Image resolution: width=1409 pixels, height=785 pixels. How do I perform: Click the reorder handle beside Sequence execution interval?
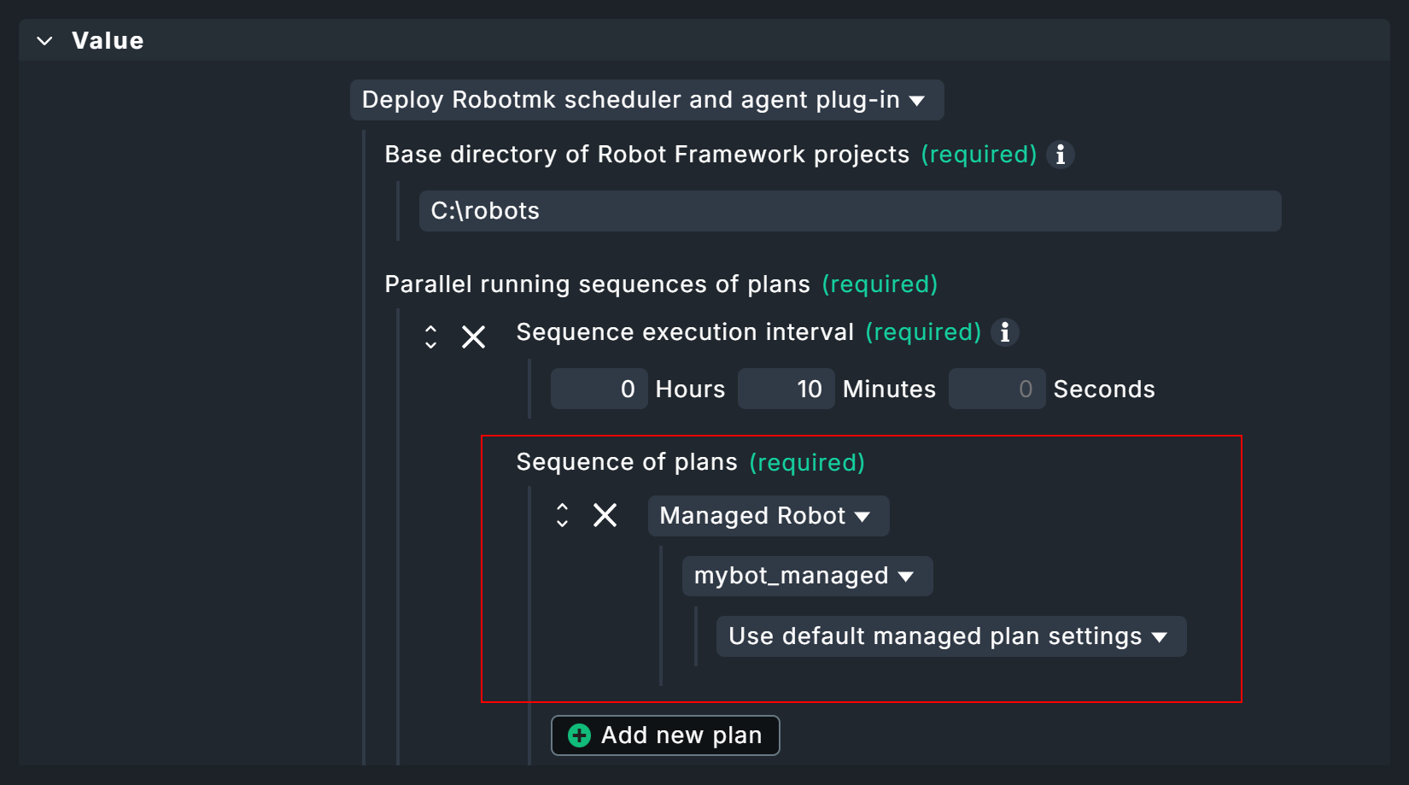coord(431,337)
